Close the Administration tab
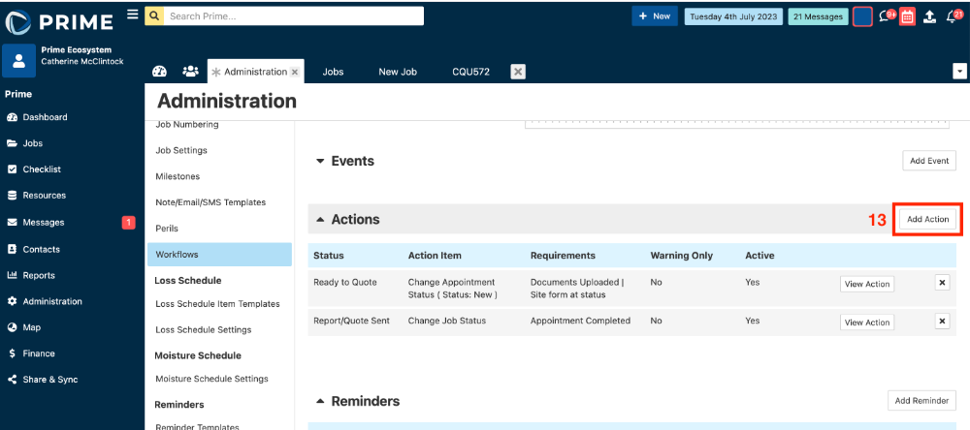The height and width of the screenshot is (430, 970). tap(295, 73)
